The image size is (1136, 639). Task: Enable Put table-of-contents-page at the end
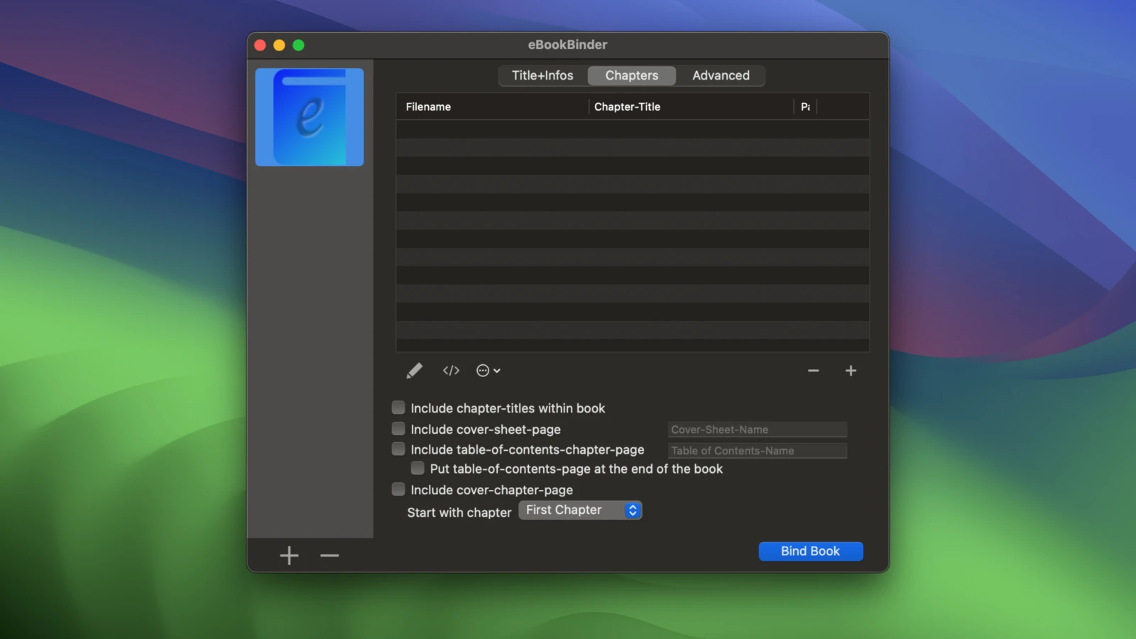click(418, 468)
